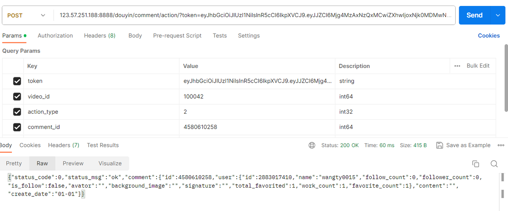
Task: Expand the Send button arrow options
Action: pyautogui.click(x=498, y=15)
